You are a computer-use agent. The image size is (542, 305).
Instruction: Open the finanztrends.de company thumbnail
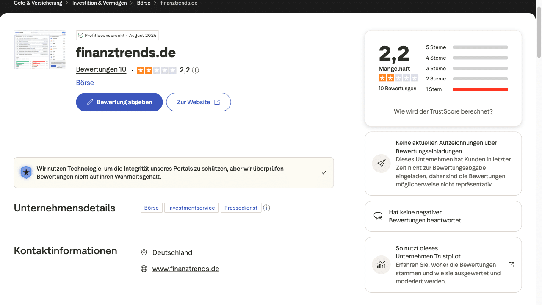coord(39,49)
